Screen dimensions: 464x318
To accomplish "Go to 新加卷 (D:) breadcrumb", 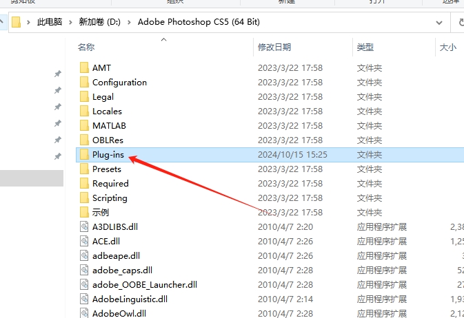I will point(100,22).
